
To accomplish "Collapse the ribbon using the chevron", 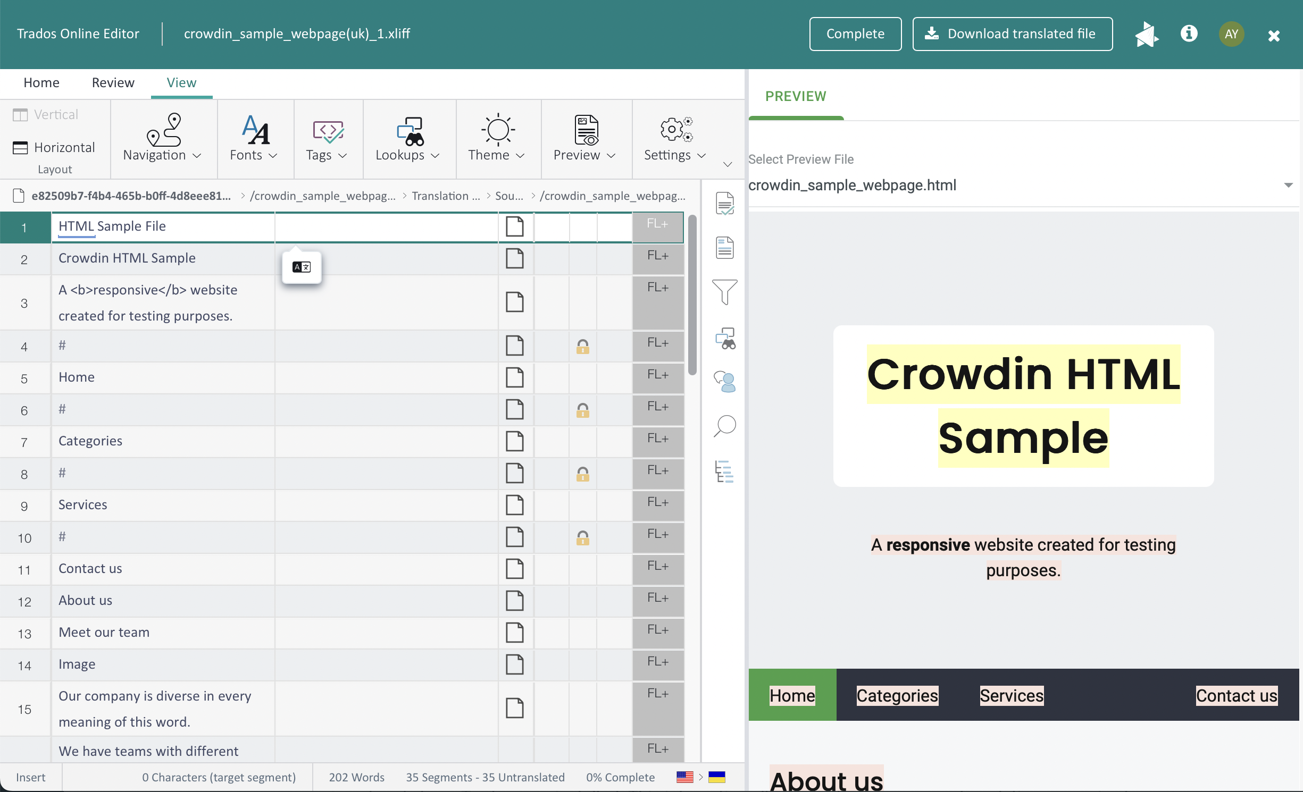I will tap(728, 164).
